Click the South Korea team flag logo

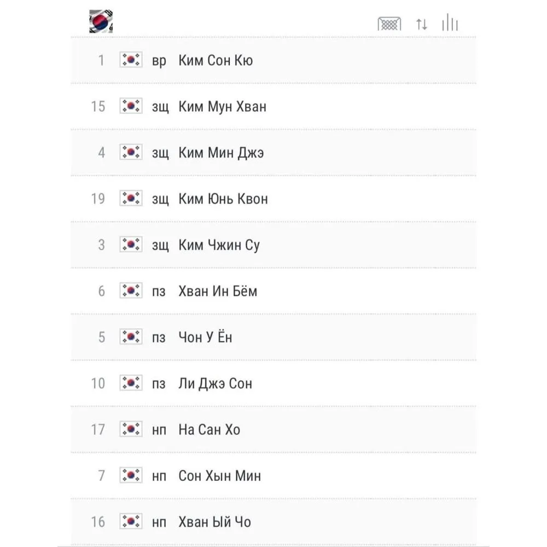point(101,21)
